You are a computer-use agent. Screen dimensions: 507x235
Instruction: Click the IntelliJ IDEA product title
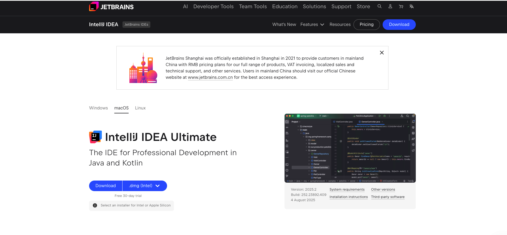(104, 24)
